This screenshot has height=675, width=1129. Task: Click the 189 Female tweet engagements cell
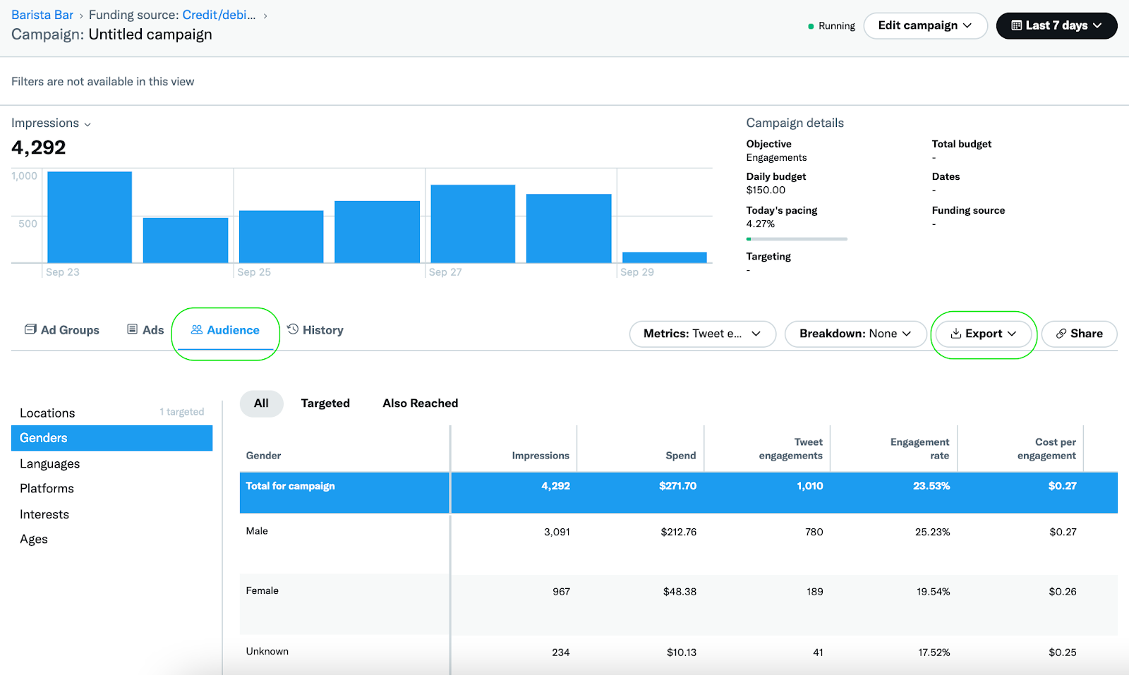pos(815,592)
